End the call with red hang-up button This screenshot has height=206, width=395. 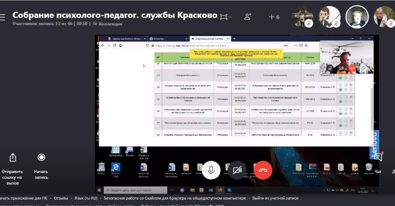(x=263, y=170)
